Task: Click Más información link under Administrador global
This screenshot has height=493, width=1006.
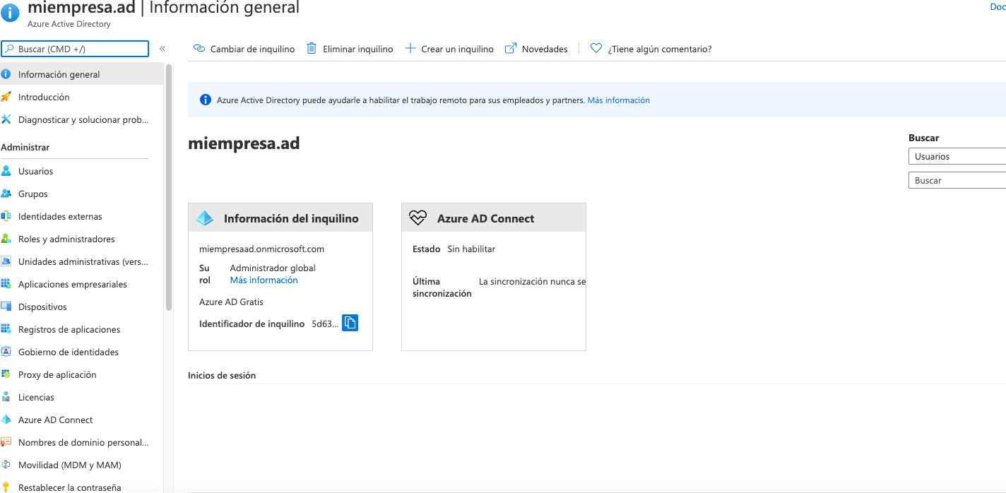Action: (x=264, y=280)
